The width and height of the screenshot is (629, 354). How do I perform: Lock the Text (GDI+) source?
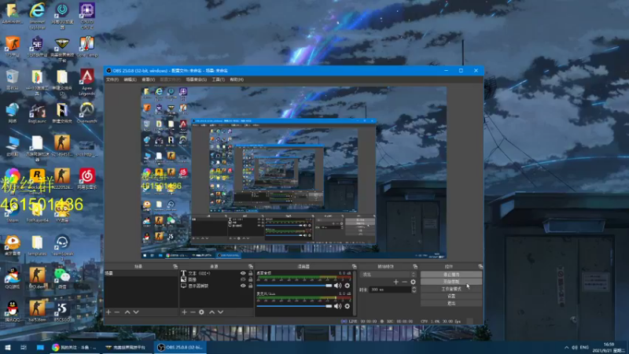coord(250,273)
